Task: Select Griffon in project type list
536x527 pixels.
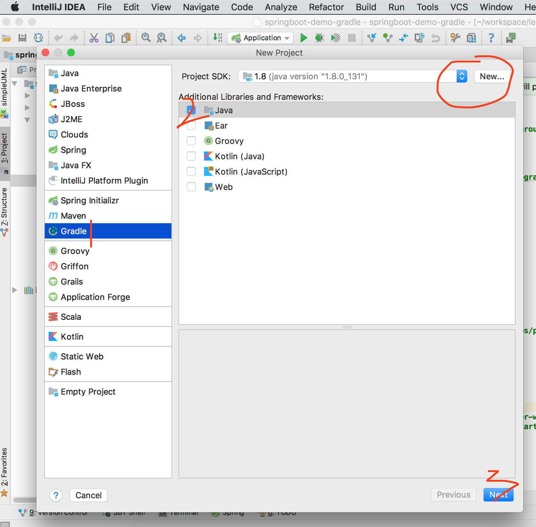Action: (108, 266)
